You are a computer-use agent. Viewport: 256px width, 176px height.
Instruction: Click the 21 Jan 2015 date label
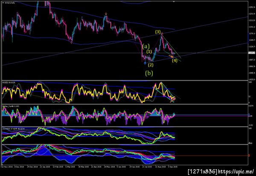pyautogui.click(x=44, y=167)
